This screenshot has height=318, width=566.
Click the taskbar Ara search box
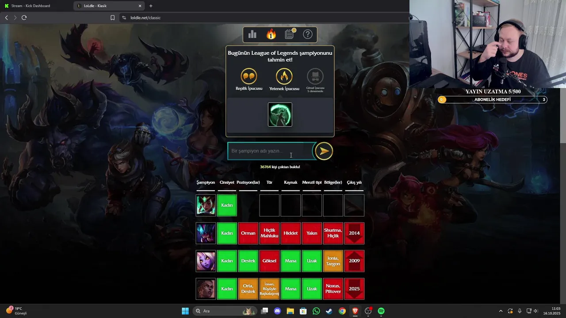[225, 311]
